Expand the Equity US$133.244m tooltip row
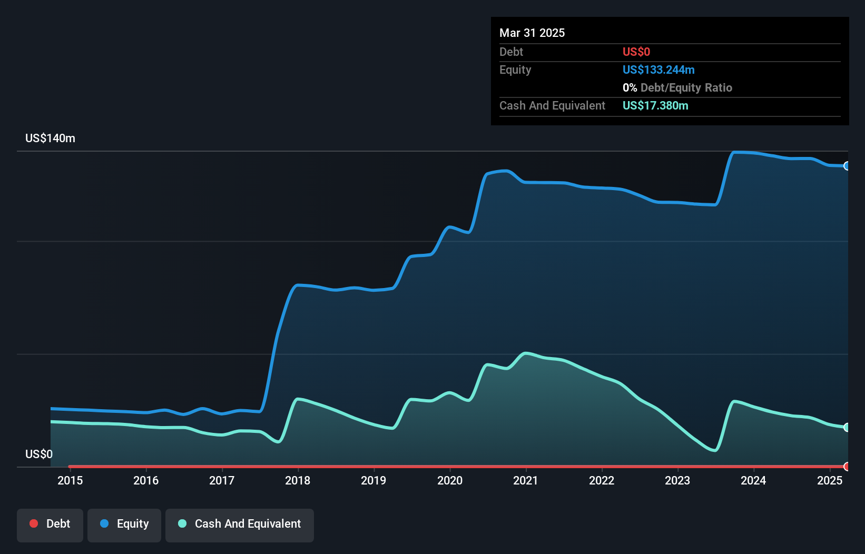 (x=658, y=70)
